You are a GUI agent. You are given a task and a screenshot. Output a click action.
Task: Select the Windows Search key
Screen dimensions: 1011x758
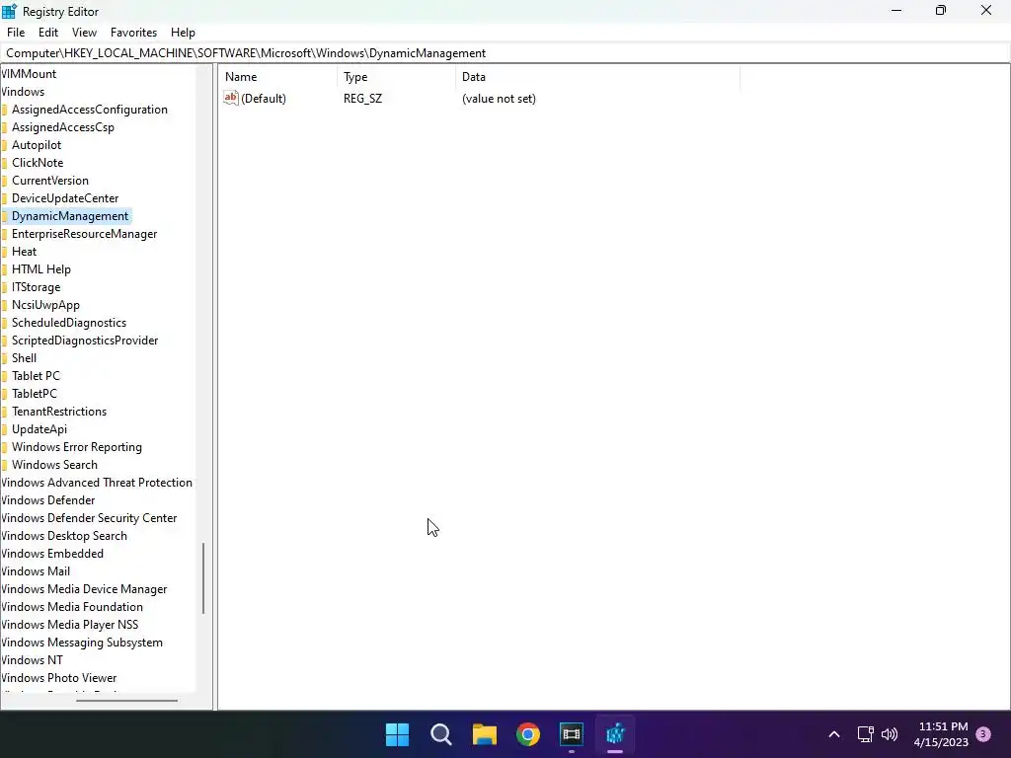point(54,464)
